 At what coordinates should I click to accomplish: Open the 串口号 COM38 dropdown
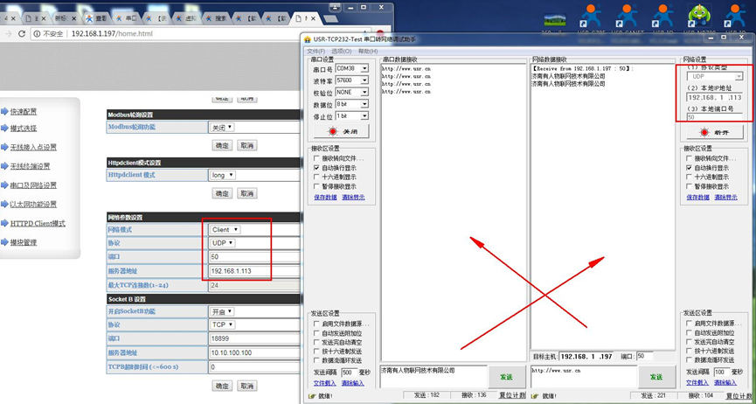click(364, 68)
